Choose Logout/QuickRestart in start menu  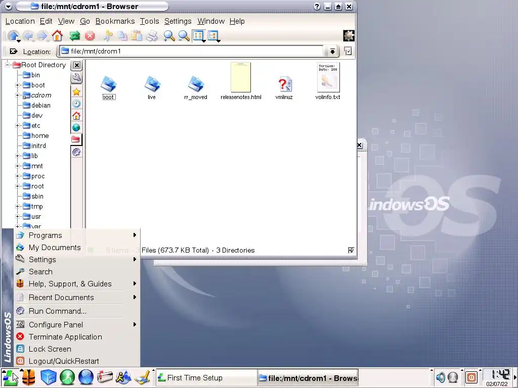pyautogui.click(x=77, y=361)
